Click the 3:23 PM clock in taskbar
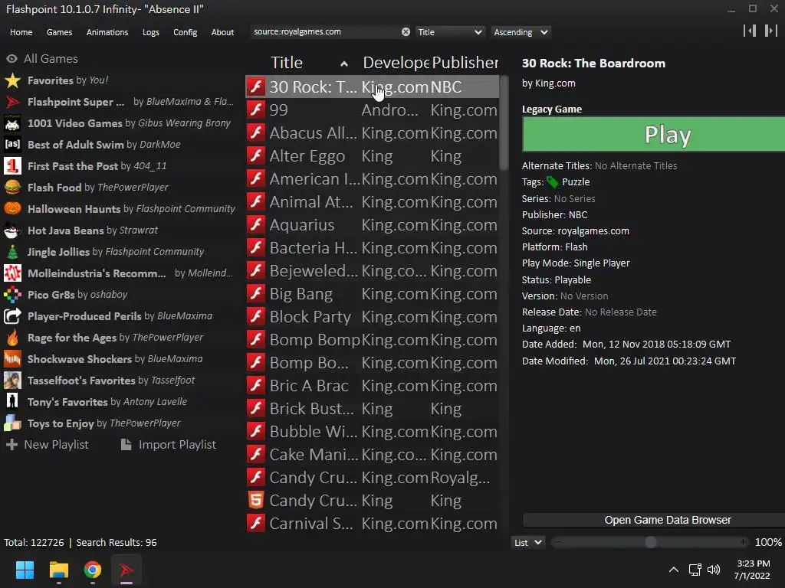 tap(753, 563)
